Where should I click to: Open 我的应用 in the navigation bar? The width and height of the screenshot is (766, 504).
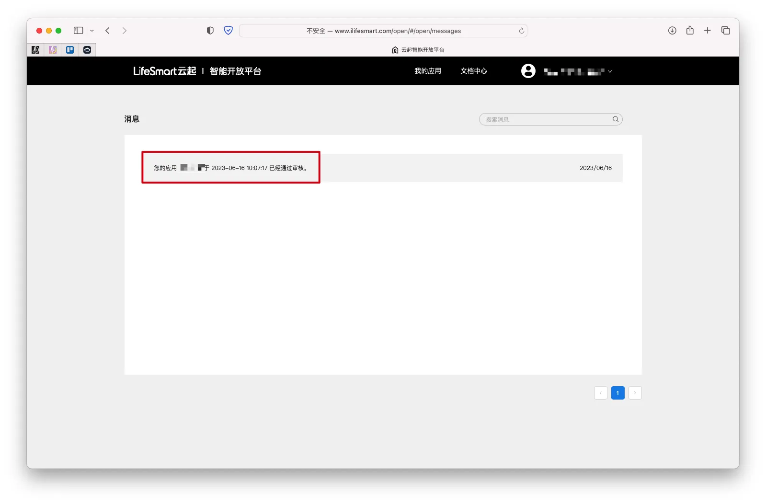click(427, 71)
